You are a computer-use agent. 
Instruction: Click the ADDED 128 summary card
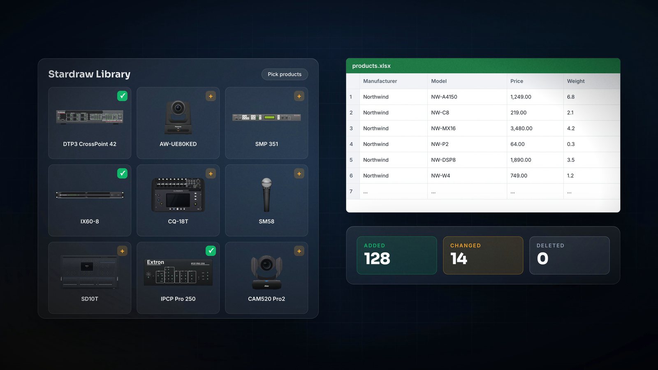point(397,255)
